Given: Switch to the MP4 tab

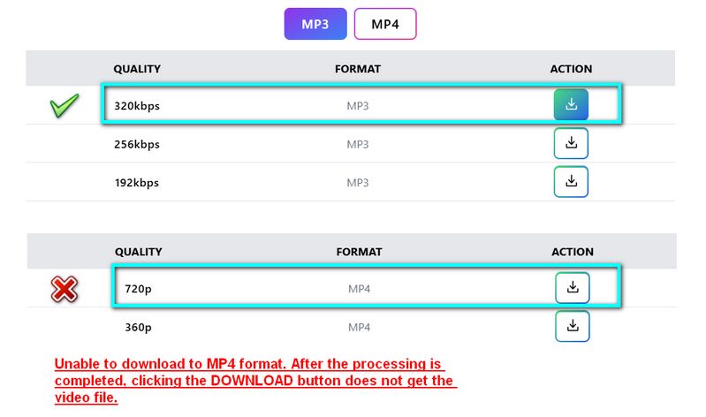Looking at the screenshot, I should pyautogui.click(x=385, y=25).
